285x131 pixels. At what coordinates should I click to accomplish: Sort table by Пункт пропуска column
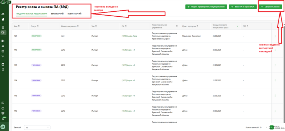coord(197,26)
